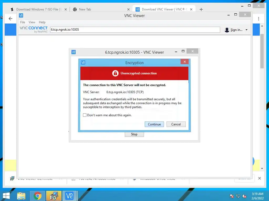
Task: Click the Chrome page scrollbar thumb
Action: tap(262, 51)
